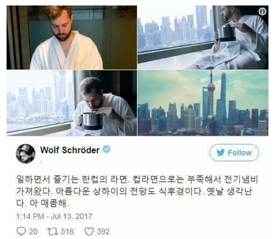The width and height of the screenshot is (275, 239).
Task: Open the Shanghai skyline photo
Action: [x=203, y=103]
